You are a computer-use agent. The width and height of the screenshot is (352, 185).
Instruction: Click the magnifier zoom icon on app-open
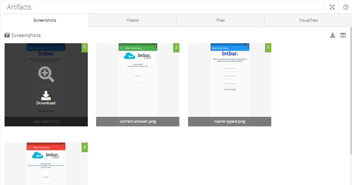[x=46, y=74]
